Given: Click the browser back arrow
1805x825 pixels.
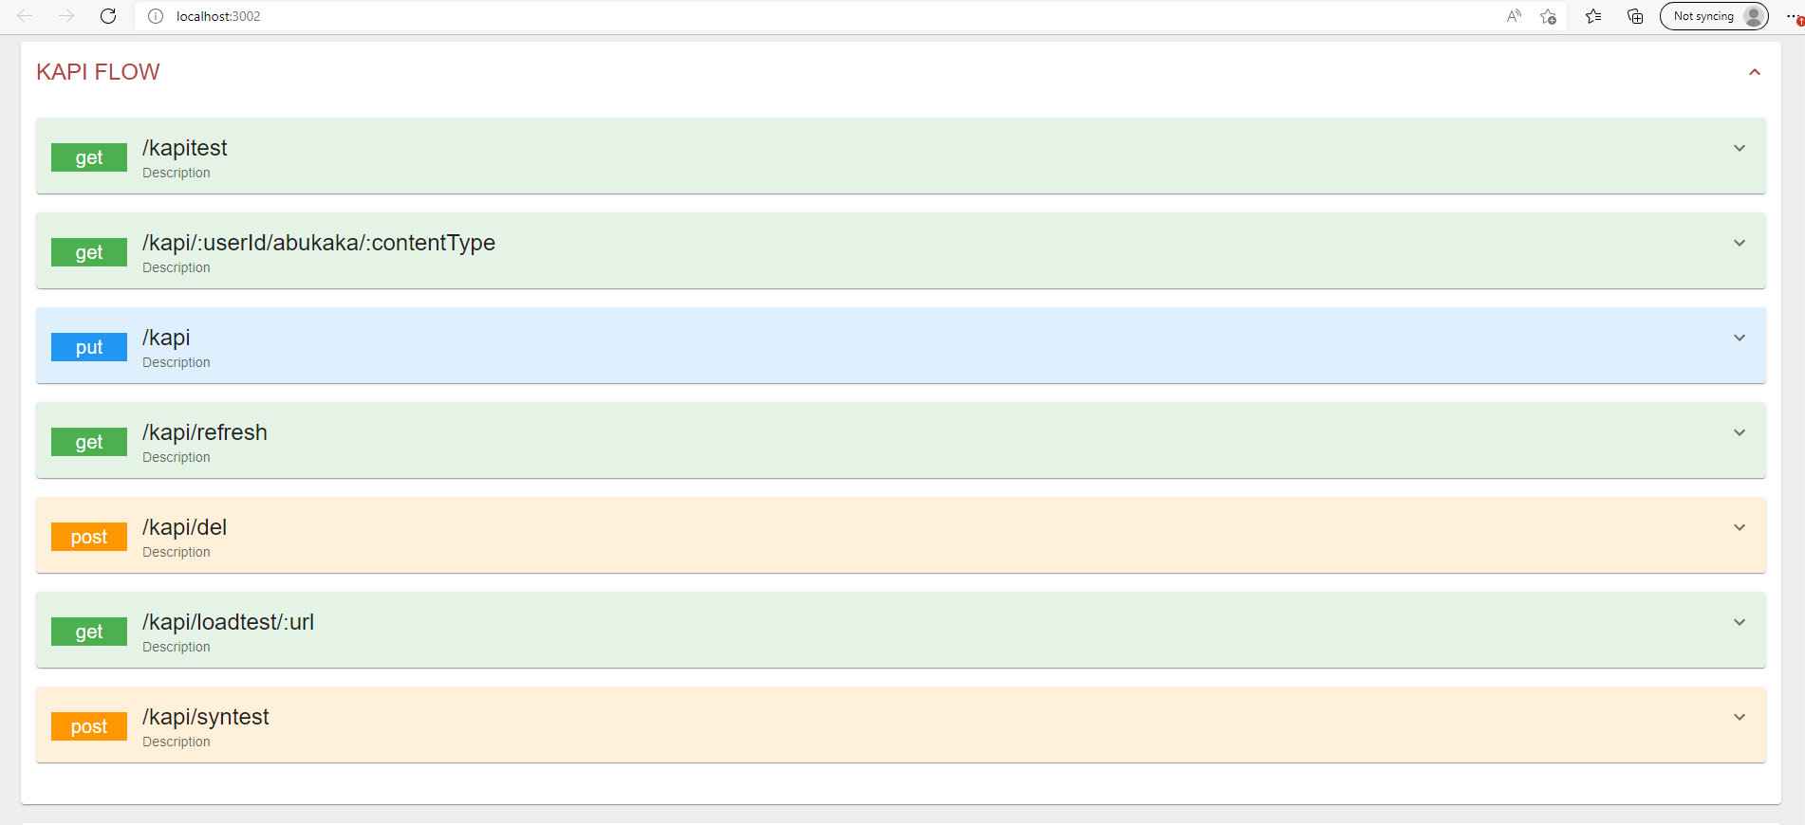Looking at the screenshot, I should 25,16.
